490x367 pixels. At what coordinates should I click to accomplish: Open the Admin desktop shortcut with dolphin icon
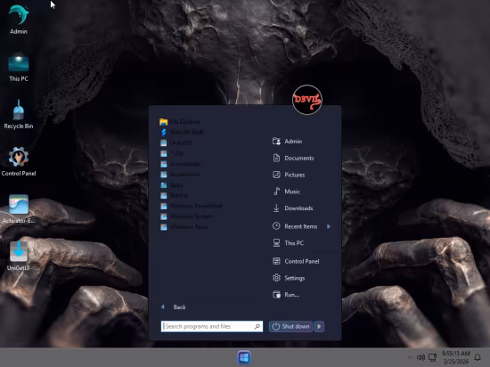(19, 20)
